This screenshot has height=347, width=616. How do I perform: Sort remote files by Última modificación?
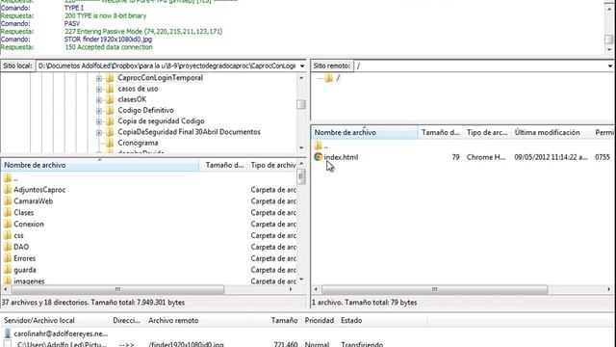point(552,133)
